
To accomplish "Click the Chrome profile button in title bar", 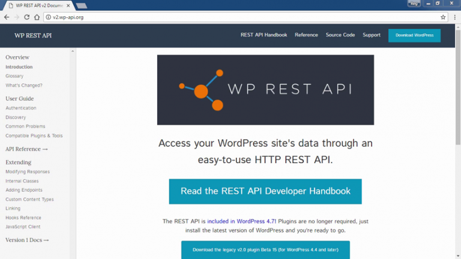I will (x=414, y=4).
